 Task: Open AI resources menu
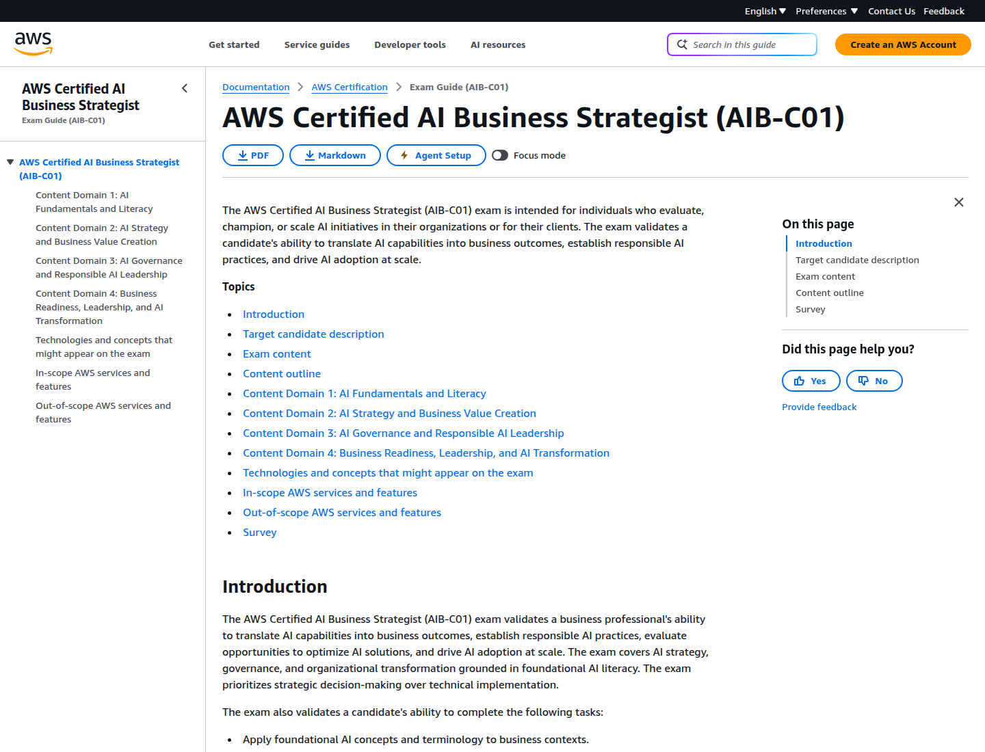click(x=498, y=44)
